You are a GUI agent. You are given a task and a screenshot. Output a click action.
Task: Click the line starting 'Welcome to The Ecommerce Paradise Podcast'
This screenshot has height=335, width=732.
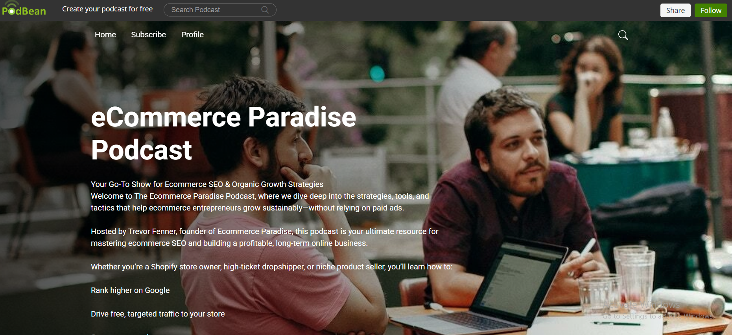(x=260, y=202)
